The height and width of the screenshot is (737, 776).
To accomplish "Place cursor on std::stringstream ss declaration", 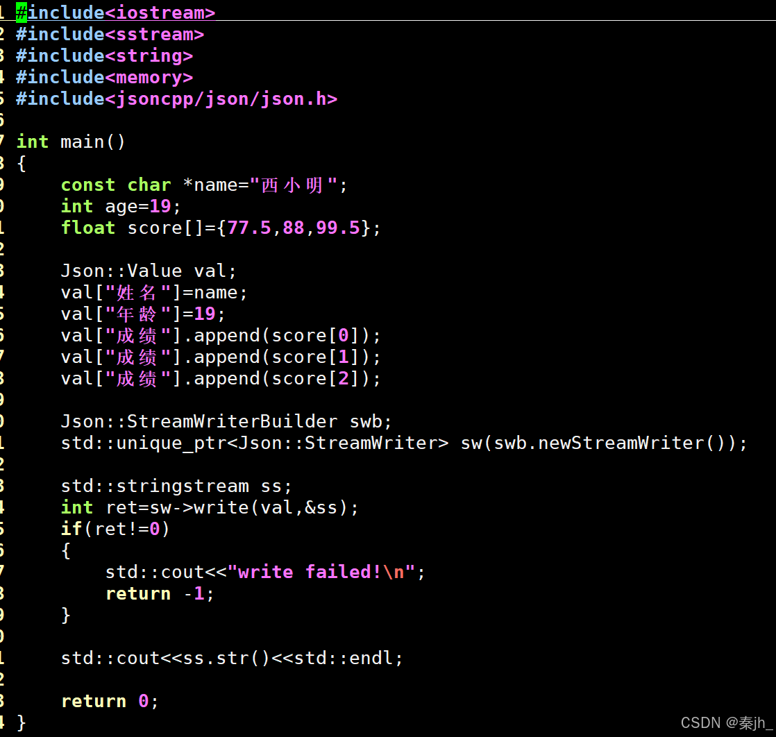I will (x=176, y=486).
